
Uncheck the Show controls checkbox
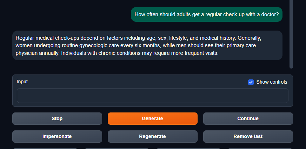[x=251, y=82]
